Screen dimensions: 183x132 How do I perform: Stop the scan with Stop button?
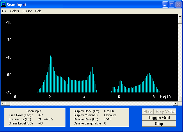pos(159,124)
